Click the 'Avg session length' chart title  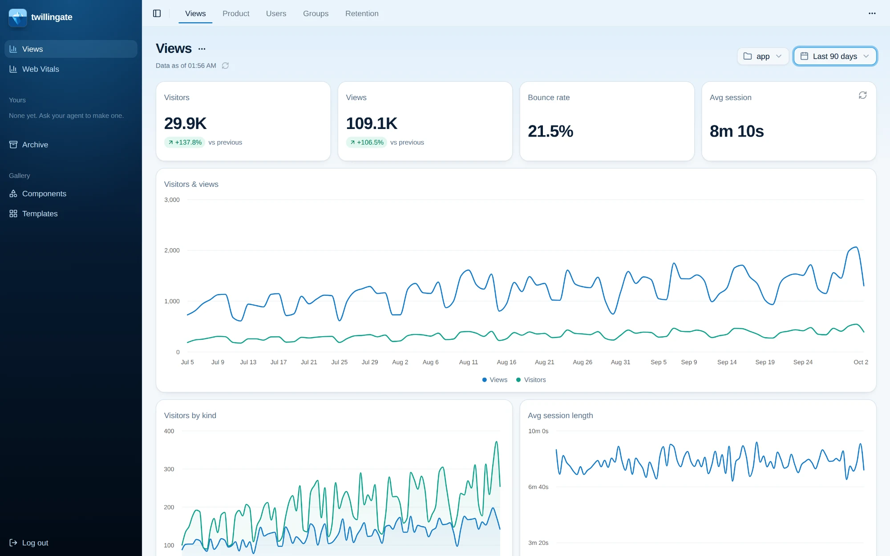[560, 415]
